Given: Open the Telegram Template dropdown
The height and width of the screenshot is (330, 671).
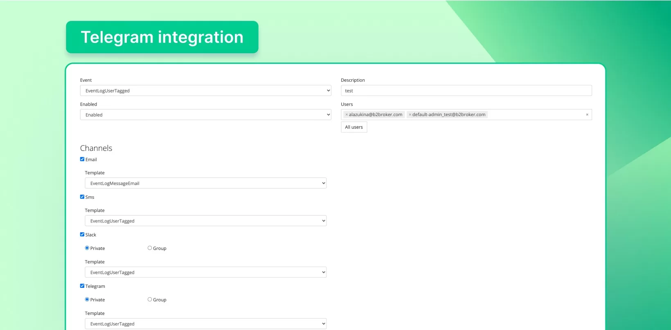Looking at the screenshot, I should coord(205,323).
